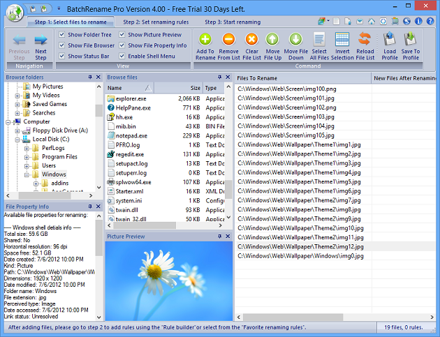Expand the Floppy Disk Drive (A:) node
This screenshot has height=337, width=440.
[x=17, y=131]
